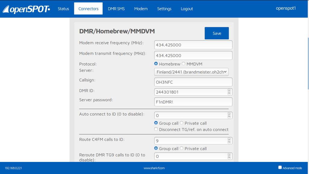Decrement Auto connect ID stepper down
This screenshot has width=309, height=174.
pyautogui.click(x=229, y=117)
